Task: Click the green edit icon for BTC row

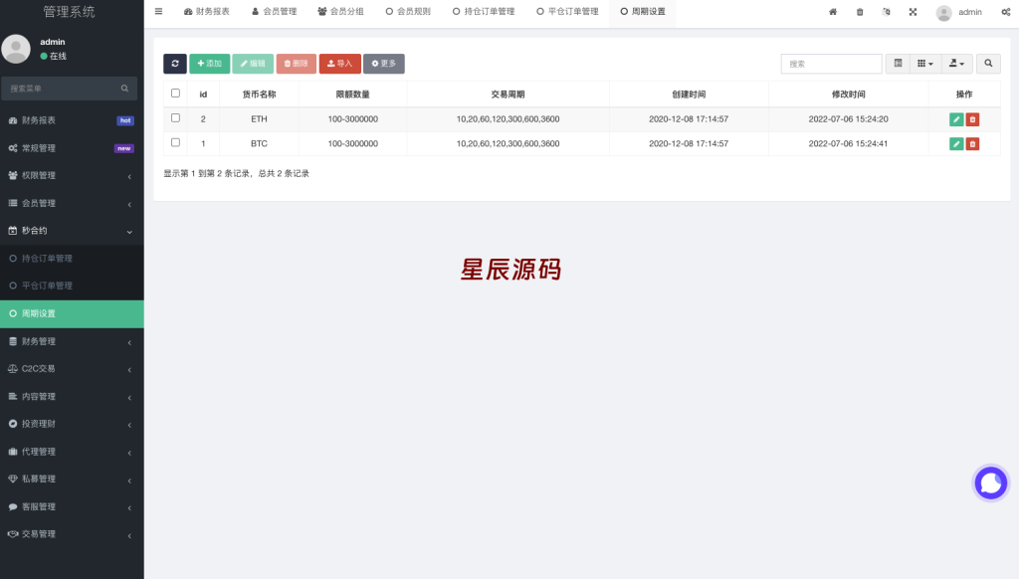Action: 956,144
